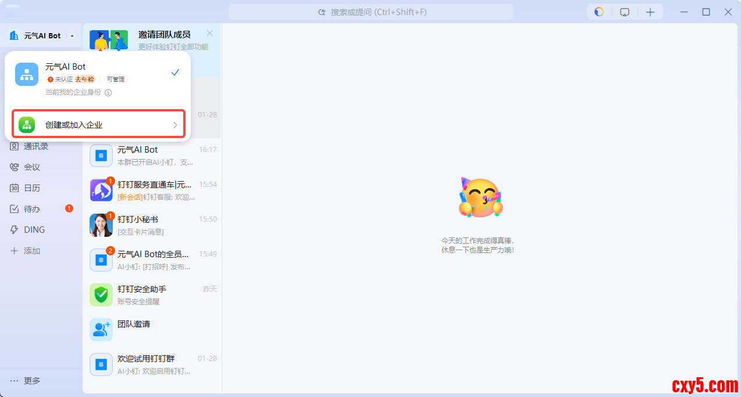Open the 钉钉服务直通车 conversation
This screenshot has height=397, width=741.
point(152,190)
